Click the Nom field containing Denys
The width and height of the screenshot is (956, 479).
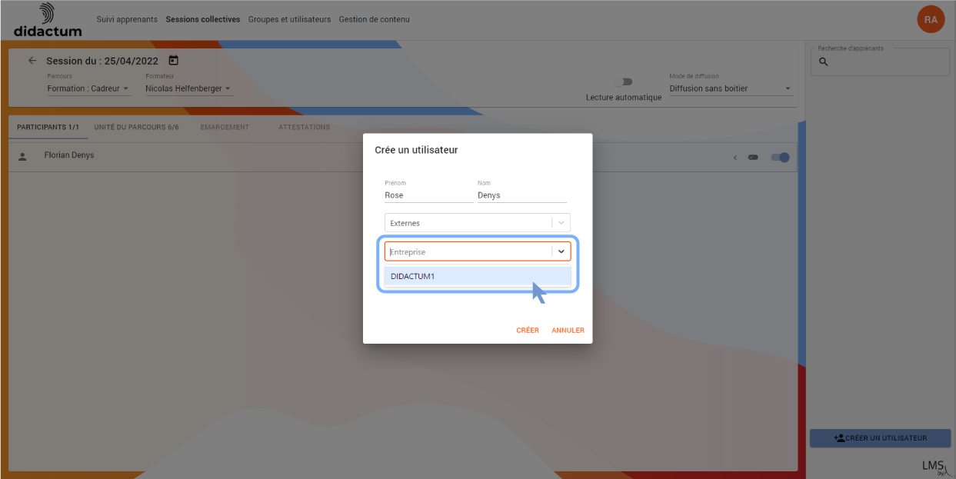point(522,195)
